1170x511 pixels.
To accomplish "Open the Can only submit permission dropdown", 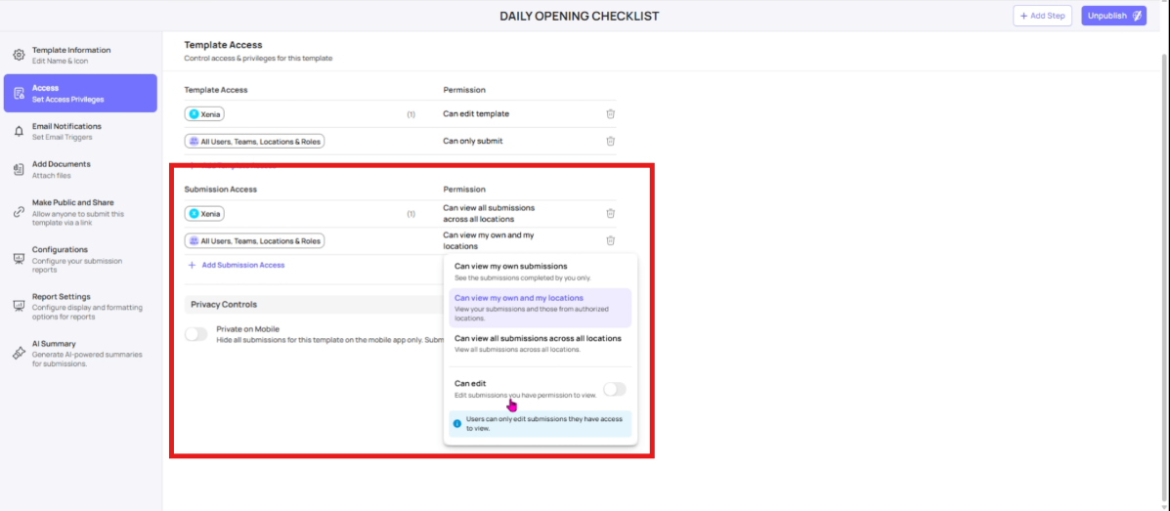I will (473, 141).
